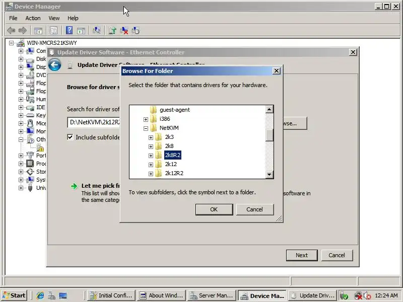The height and width of the screenshot is (302, 403).
Task: Click OK in Browse For Folder
Action: click(x=214, y=209)
